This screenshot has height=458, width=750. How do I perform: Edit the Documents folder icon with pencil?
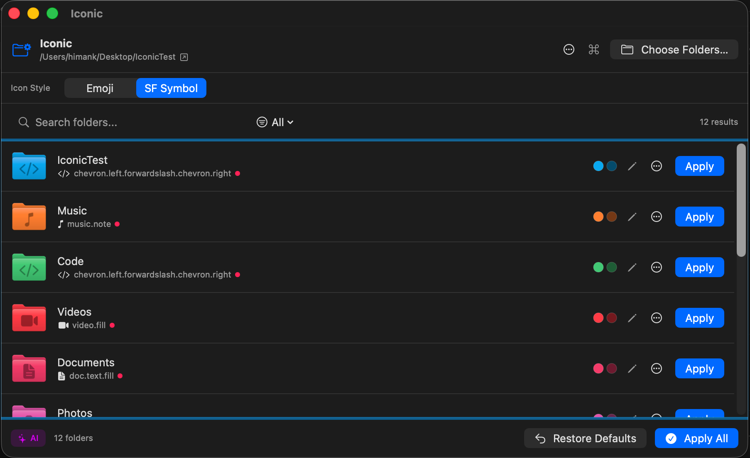(632, 369)
